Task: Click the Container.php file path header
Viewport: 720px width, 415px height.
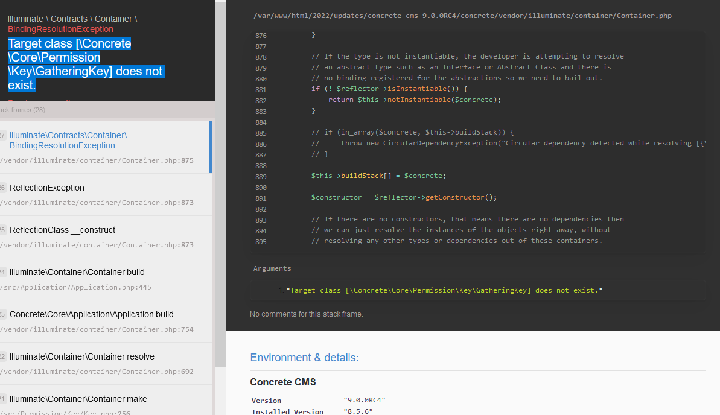Action: click(462, 16)
